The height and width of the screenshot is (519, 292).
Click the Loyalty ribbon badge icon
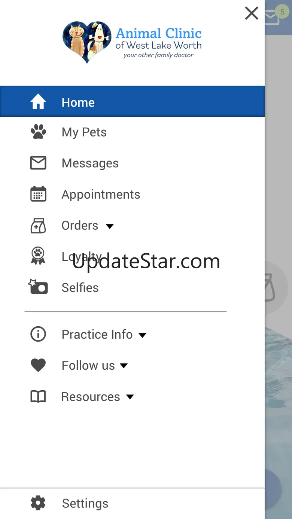click(x=38, y=256)
